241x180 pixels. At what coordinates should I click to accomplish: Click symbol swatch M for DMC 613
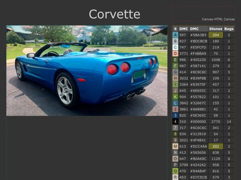[x=175, y=146]
